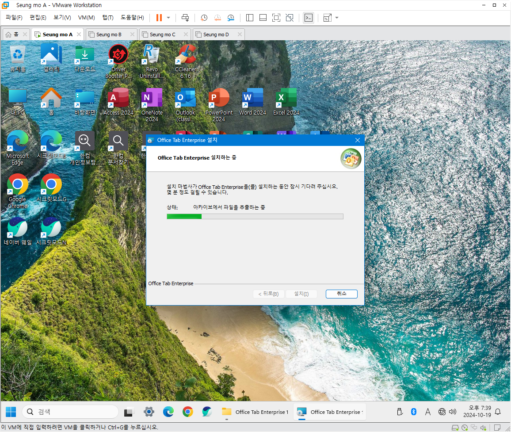The image size is (511, 432).
Task: Launch PowerPoint 2024 desktop icon
Action: coord(219,105)
